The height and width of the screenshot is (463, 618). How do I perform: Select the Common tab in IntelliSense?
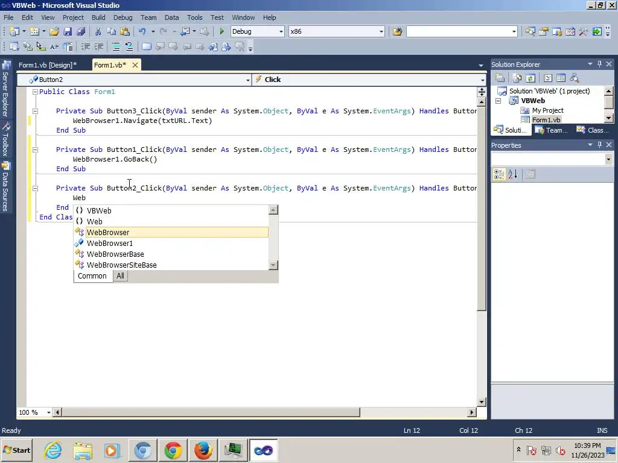92,276
